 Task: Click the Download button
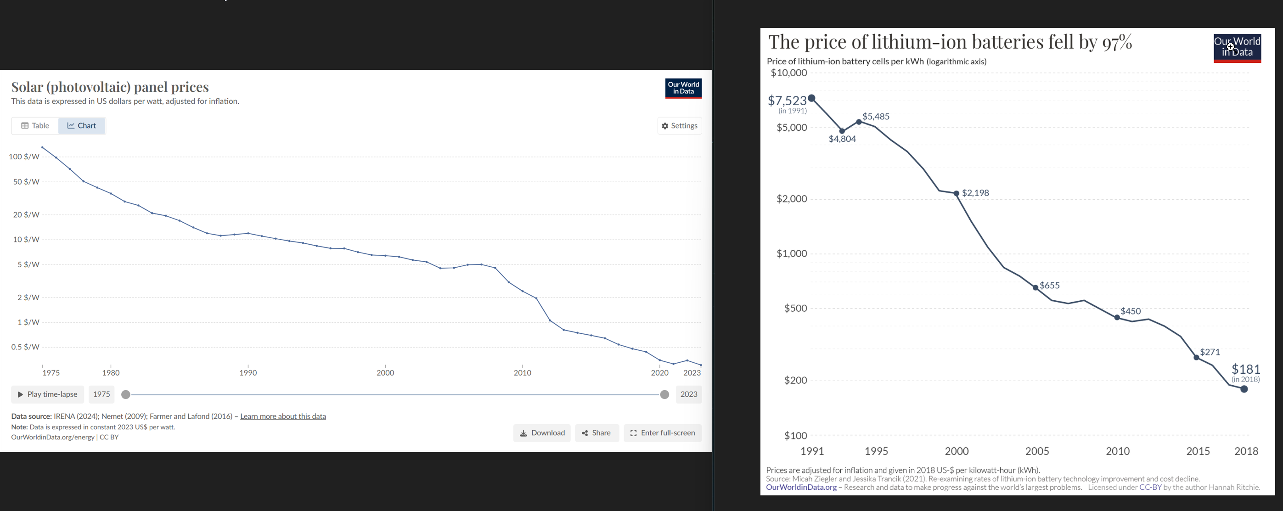[542, 433]
